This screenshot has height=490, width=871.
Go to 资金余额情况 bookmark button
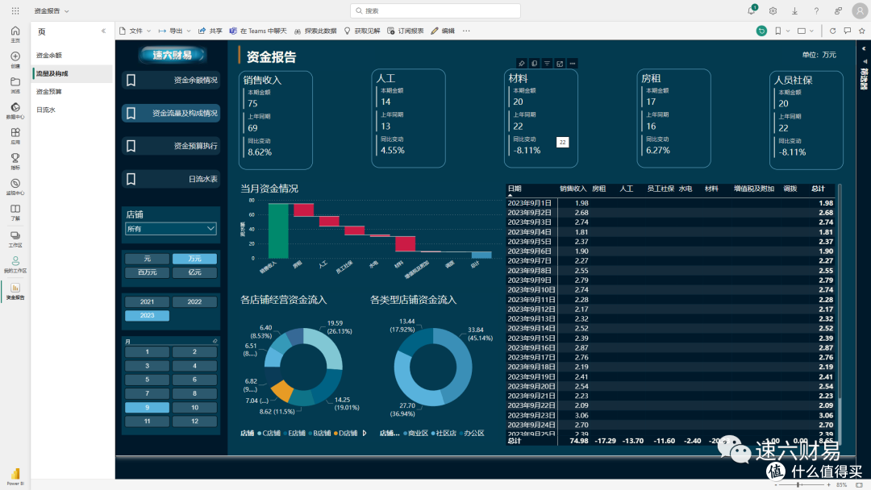(x=170, y=81)
